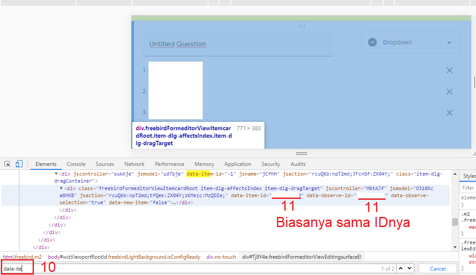Activate the inspect element picker icon
The height and width of the screenshot is (275, 476).
click(x=7, y=164)
